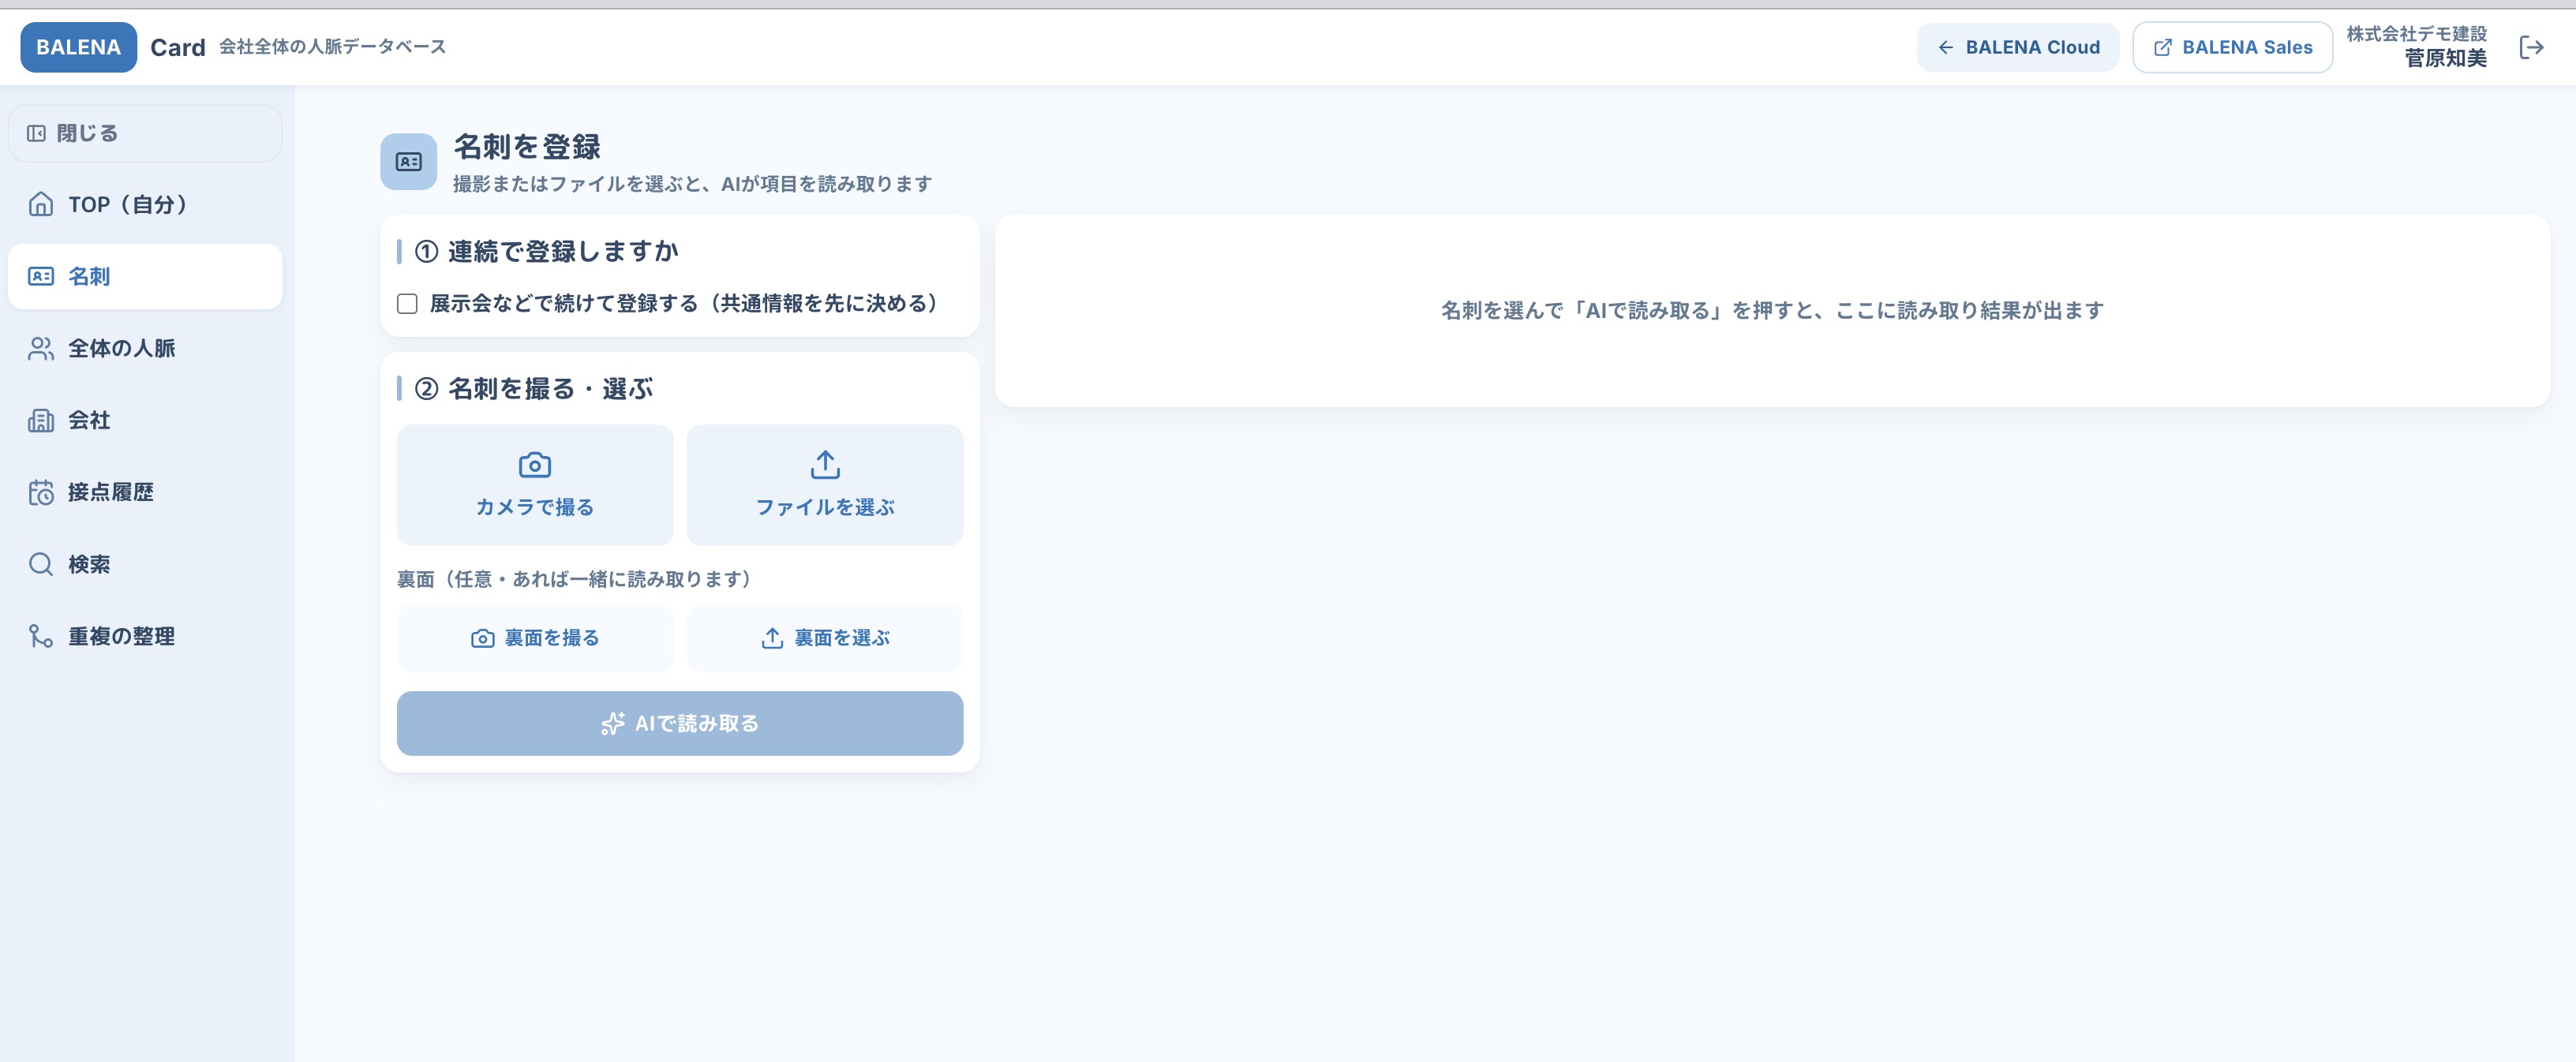Open 接点履歴 in the sidebar
This screenshot has height=1062, width=2576.
(145, 492)
